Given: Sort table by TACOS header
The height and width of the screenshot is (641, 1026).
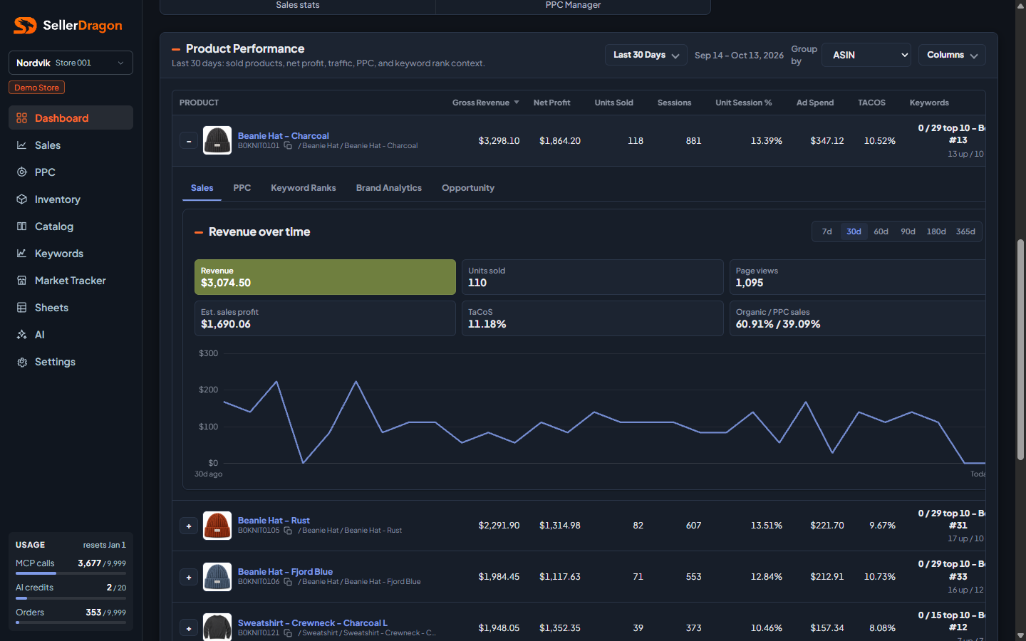Looking at the screenshot, I should (871, 103).
